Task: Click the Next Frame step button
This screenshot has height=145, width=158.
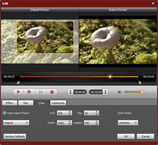Action: (29, 92)
